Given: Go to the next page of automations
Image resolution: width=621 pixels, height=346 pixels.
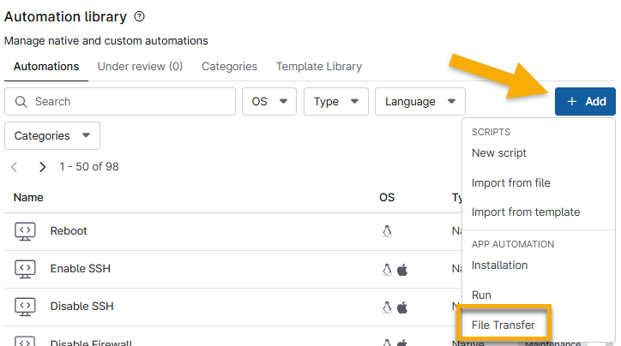Looking at the screenshot, I should pyautogui.click(x=42, y=167).
